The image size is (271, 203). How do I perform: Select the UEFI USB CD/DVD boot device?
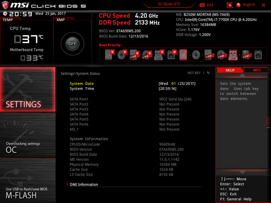(x=147, y=55)
